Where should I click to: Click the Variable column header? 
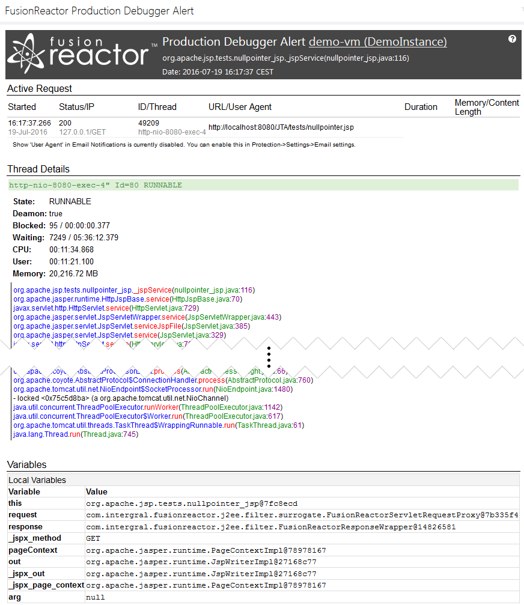pos(24,491)
